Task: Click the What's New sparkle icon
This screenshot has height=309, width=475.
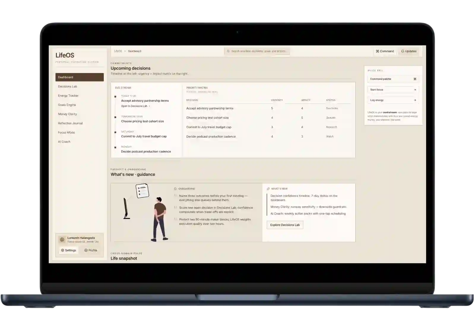Action: click(x=268, y=189)
